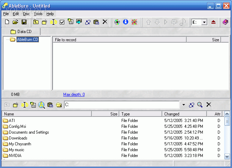This screenshot has width=232, height=168.
Task: Create new folder in the top toolbar
Action: click(x=44, y=22)
